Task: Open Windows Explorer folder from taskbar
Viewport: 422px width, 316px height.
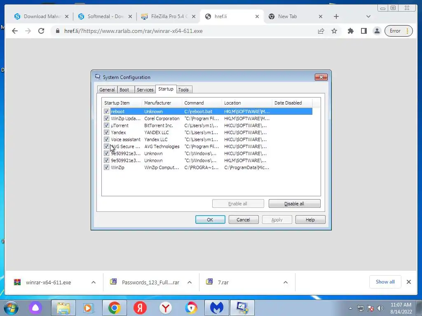Action: (63, 308)
